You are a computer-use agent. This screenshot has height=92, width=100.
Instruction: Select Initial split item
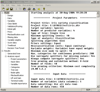(12, 29)
